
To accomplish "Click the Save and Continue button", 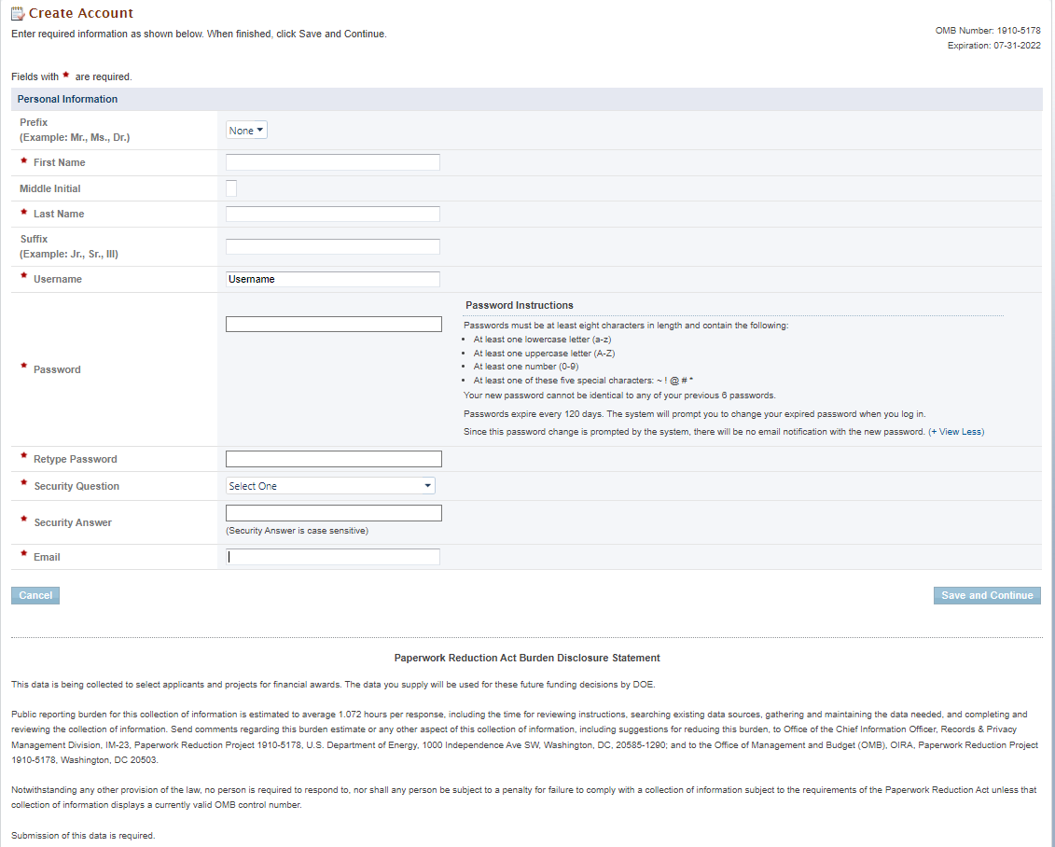I will pos(987,595).
